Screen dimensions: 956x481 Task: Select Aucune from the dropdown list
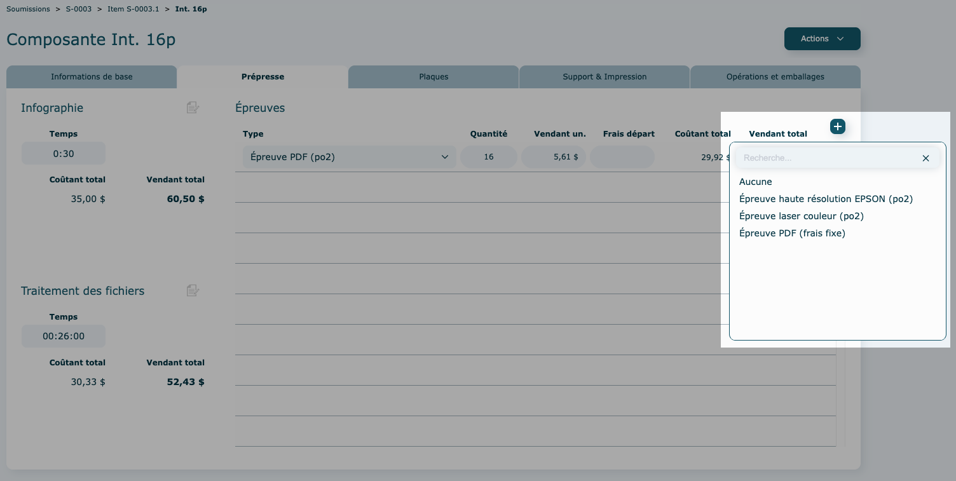(x=756, y=182)
